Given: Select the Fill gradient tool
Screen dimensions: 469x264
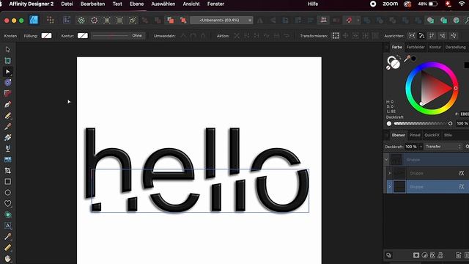Looking at the screenshot, I should pos(8,137).
